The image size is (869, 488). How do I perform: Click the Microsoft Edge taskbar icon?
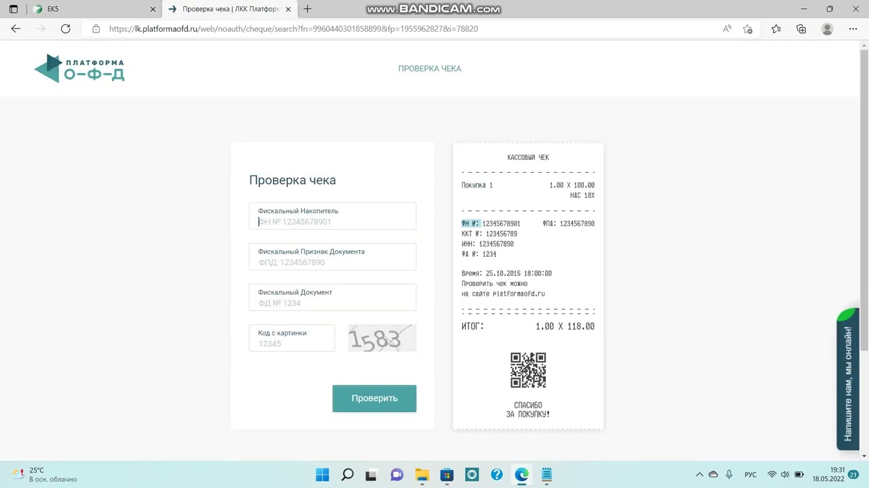coord(521,474)
